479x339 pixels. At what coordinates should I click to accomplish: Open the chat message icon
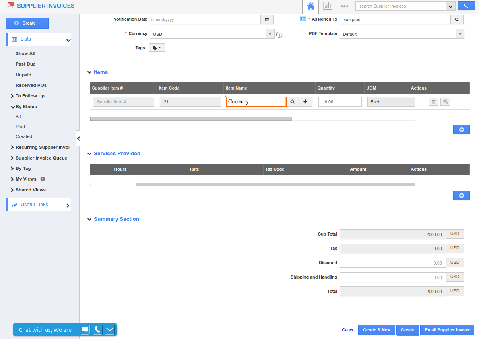tap(85, 329)
